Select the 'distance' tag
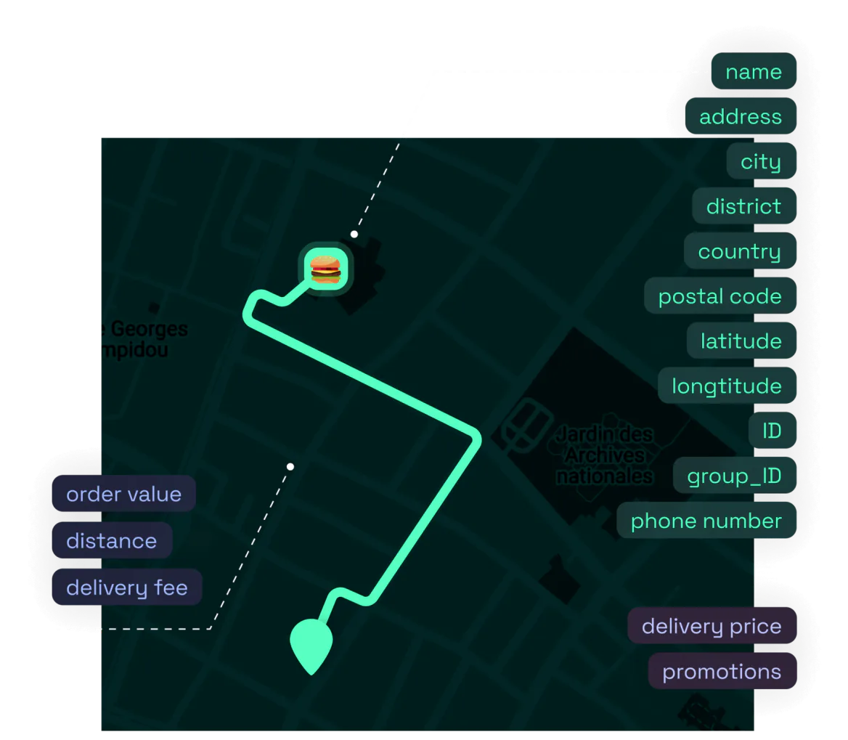The height and width of the screenshot is (740, 848). click(x=112, y=540)
